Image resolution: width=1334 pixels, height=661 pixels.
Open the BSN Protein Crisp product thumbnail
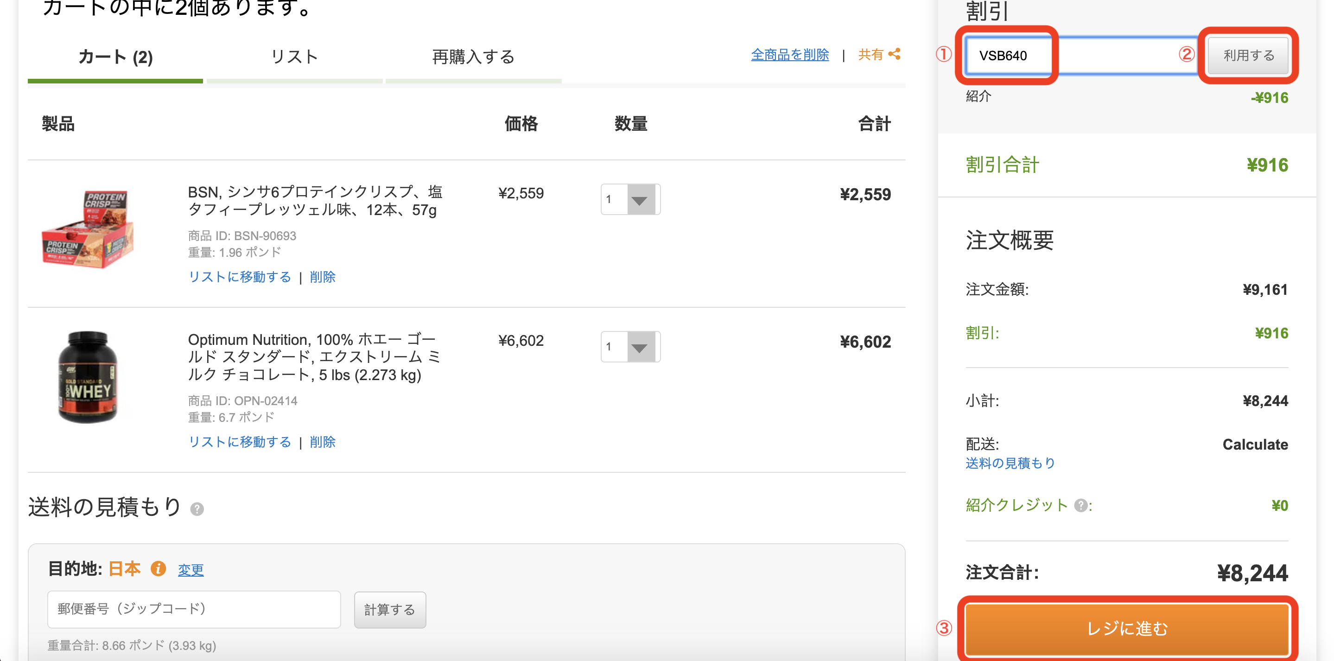tap(88, 229)
